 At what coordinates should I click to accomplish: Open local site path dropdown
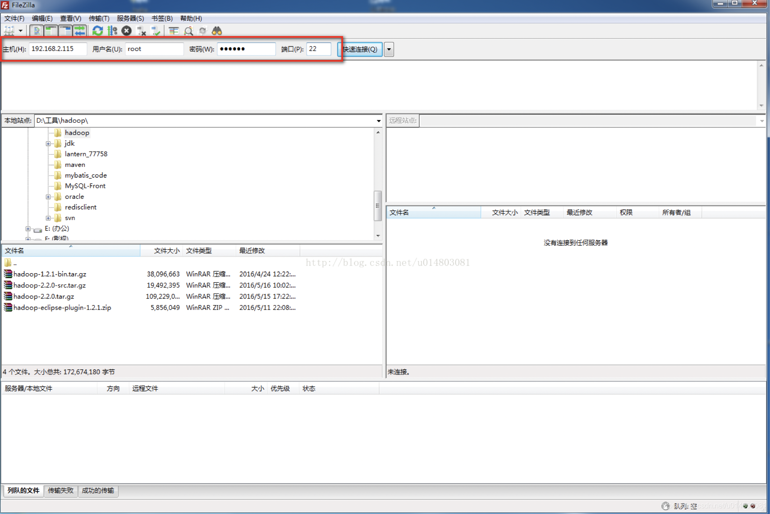click(x=379, y=120)
